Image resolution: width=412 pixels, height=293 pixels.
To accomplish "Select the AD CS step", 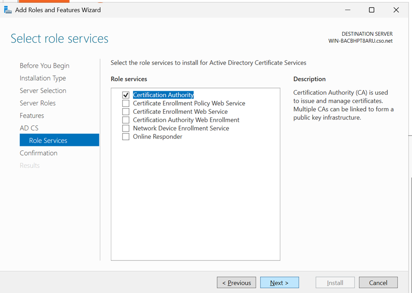I will pyautogui.click(x=29, y=128).
